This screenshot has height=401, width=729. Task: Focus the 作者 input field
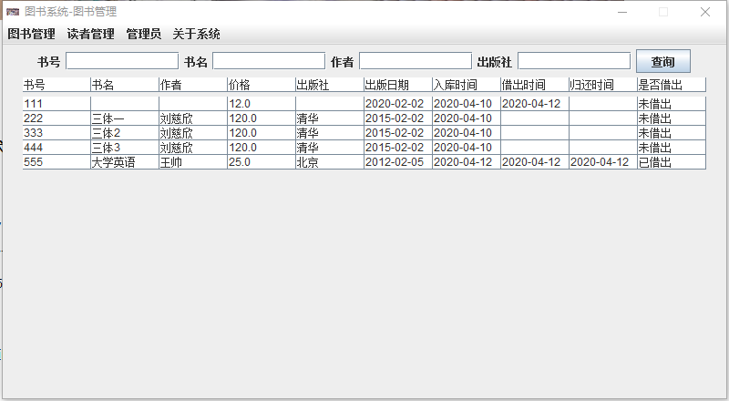(416, 61)
